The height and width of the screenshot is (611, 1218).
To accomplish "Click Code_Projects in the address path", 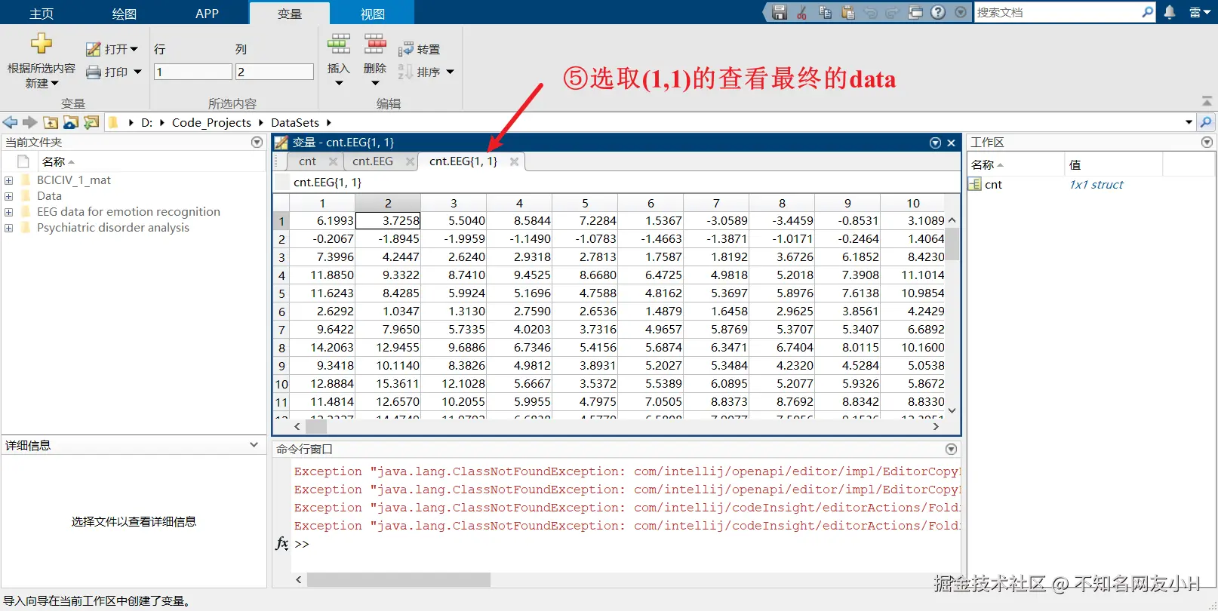I will click(x=211, y=122).
